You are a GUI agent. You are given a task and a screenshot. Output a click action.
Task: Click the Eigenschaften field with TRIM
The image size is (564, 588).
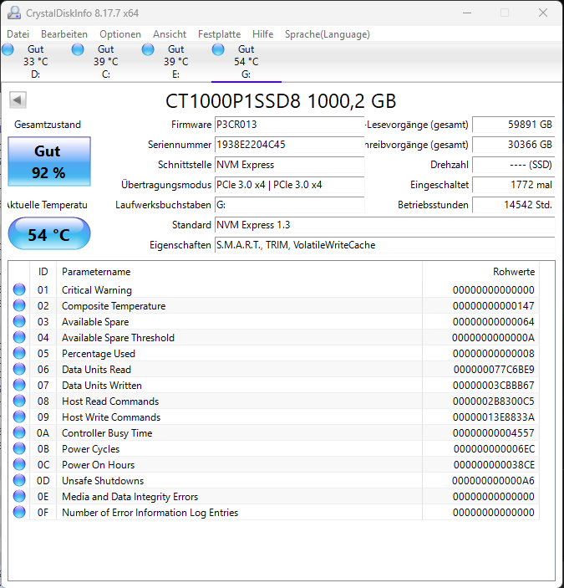384,245
